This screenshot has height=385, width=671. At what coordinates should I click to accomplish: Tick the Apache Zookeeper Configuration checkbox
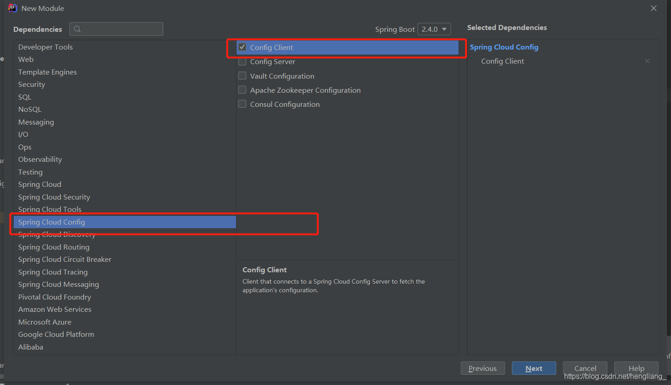pos(242,90)
